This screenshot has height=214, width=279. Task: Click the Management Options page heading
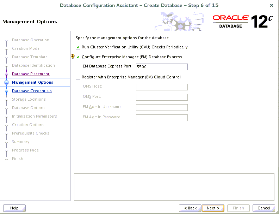[30, 22]
